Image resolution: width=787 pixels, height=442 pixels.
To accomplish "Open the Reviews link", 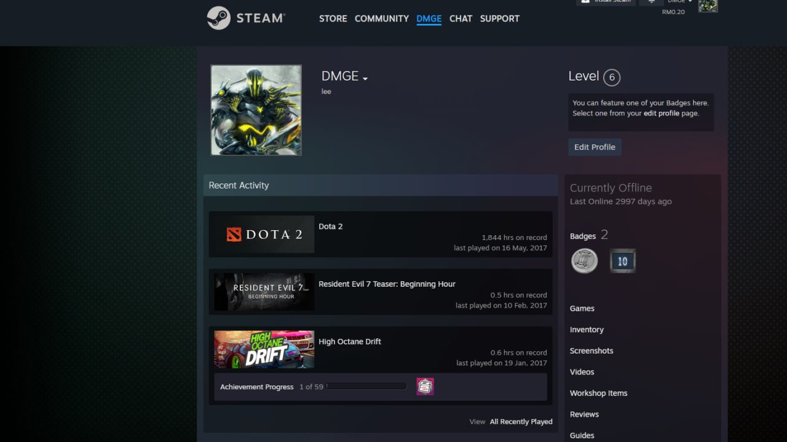I will click(x=584, y=414).
